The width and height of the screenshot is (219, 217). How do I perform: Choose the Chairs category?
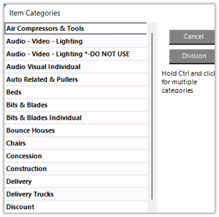(x=16, y=143)
